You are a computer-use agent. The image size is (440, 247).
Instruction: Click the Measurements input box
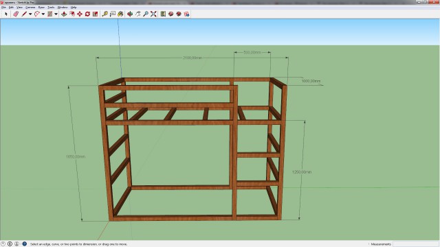pos(415,244)
